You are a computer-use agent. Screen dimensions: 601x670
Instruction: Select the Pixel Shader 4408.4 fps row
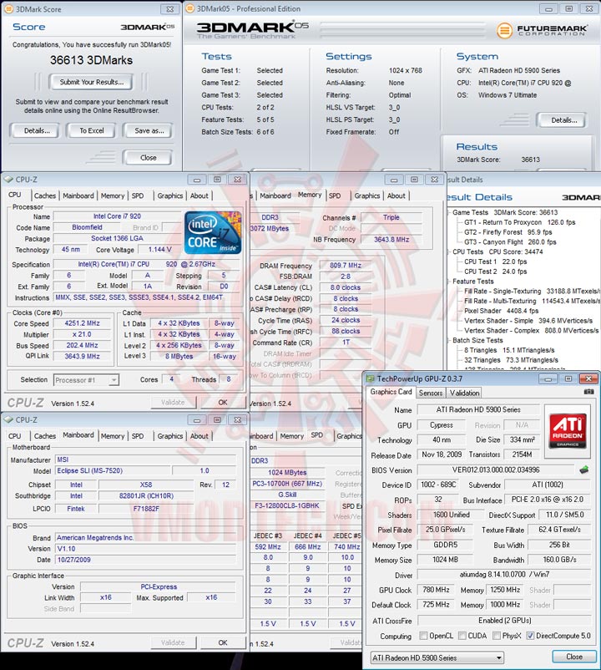coord(502,311)
